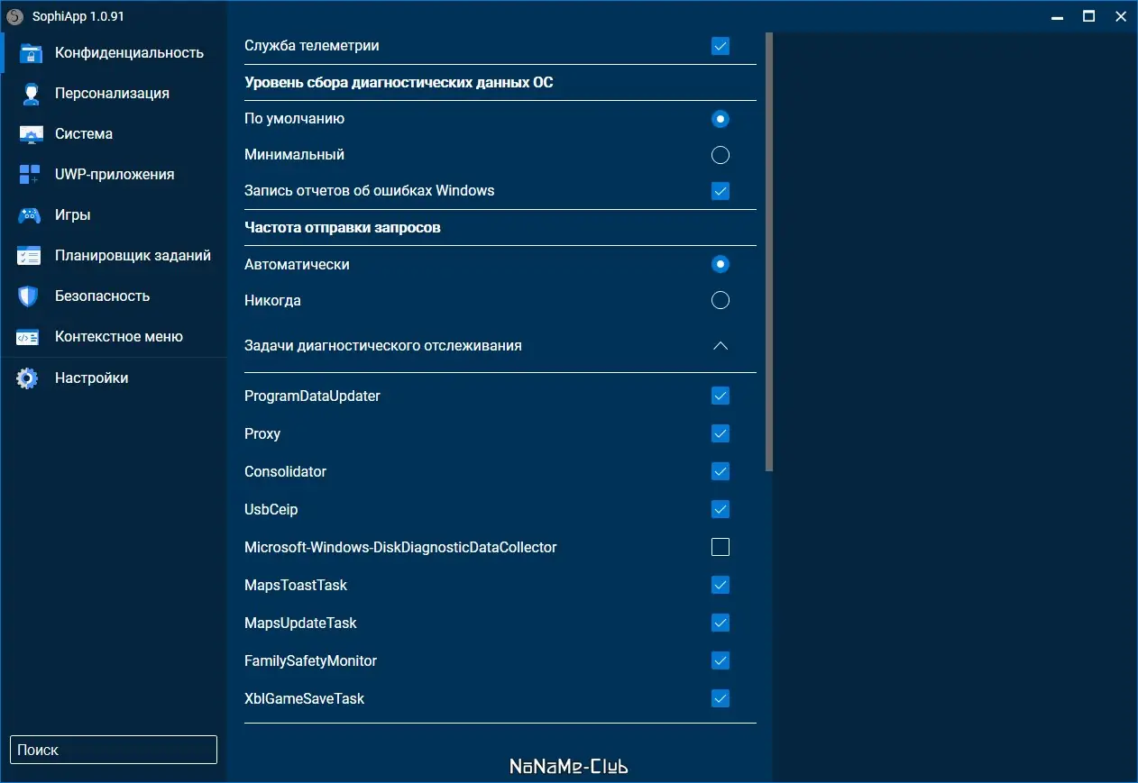
Task: Toggle the UsbCeip task checkbox
Action: coord(720,509)
